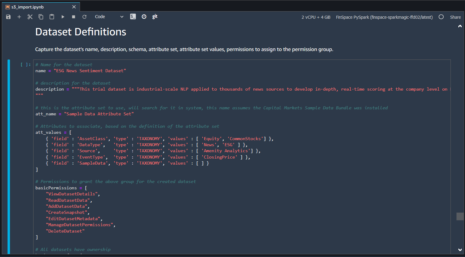
Task: Click the '# Name for the dataset' comment
Action: pos(64,65)
